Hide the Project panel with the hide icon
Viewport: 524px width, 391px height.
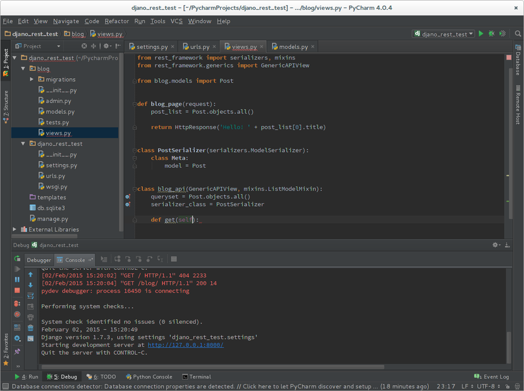[x=118, y=46]
